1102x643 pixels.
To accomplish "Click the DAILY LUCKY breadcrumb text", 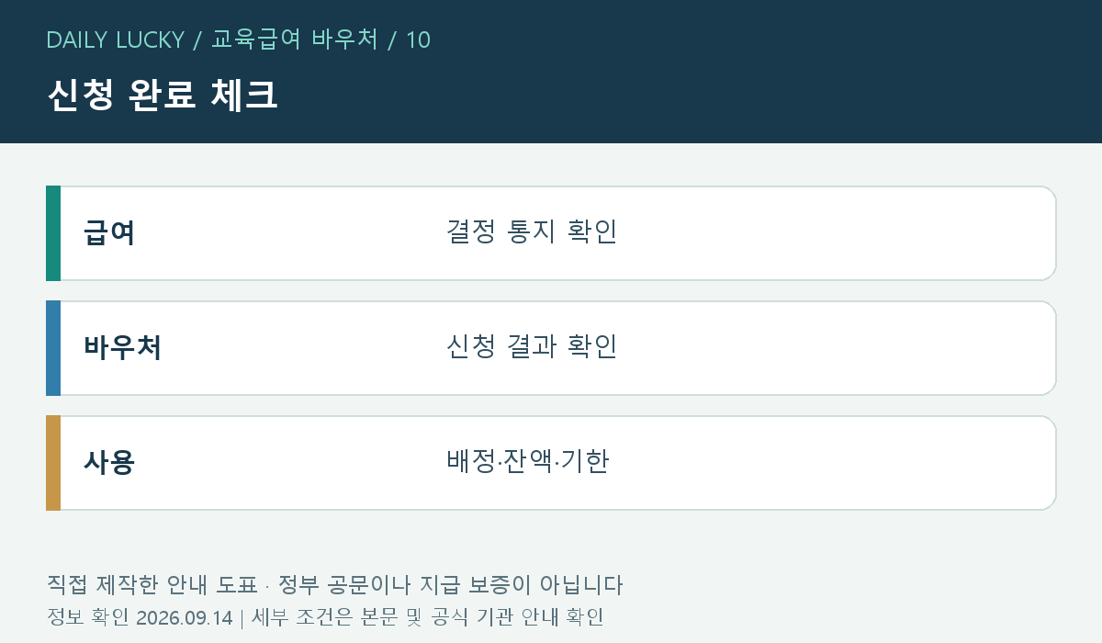I will (x=115, y=40).
